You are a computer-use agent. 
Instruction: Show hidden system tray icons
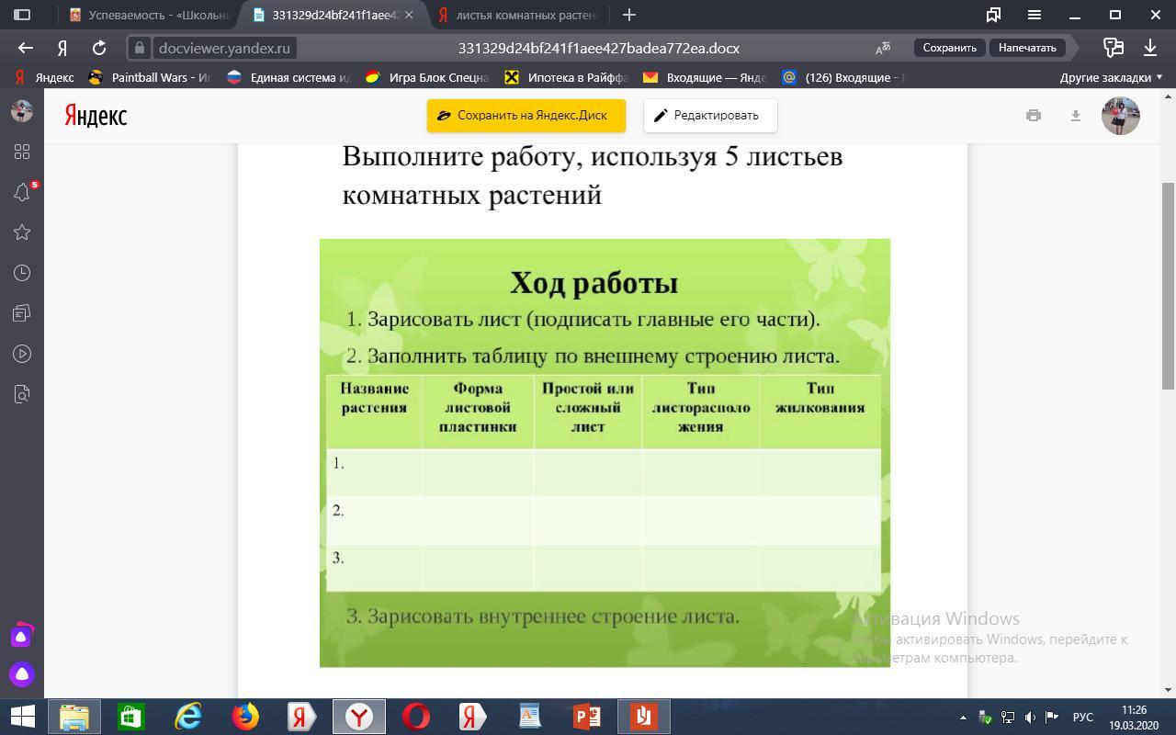963,717
